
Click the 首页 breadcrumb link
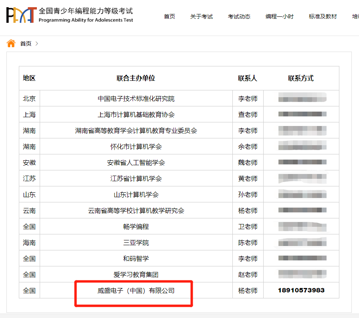coord(26,44)
